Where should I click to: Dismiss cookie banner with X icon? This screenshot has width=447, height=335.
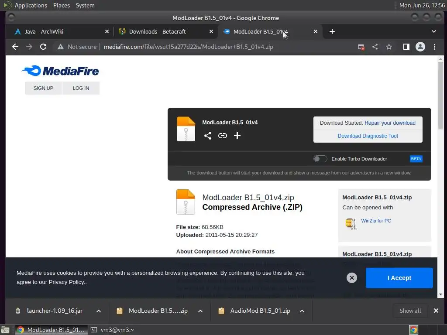point(352,278)
